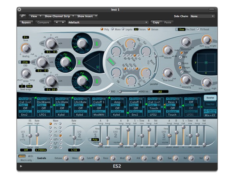234x179 pixels.
Task: Open Vector Mode Mix+XY dropdown
Action: pos(210,113)
